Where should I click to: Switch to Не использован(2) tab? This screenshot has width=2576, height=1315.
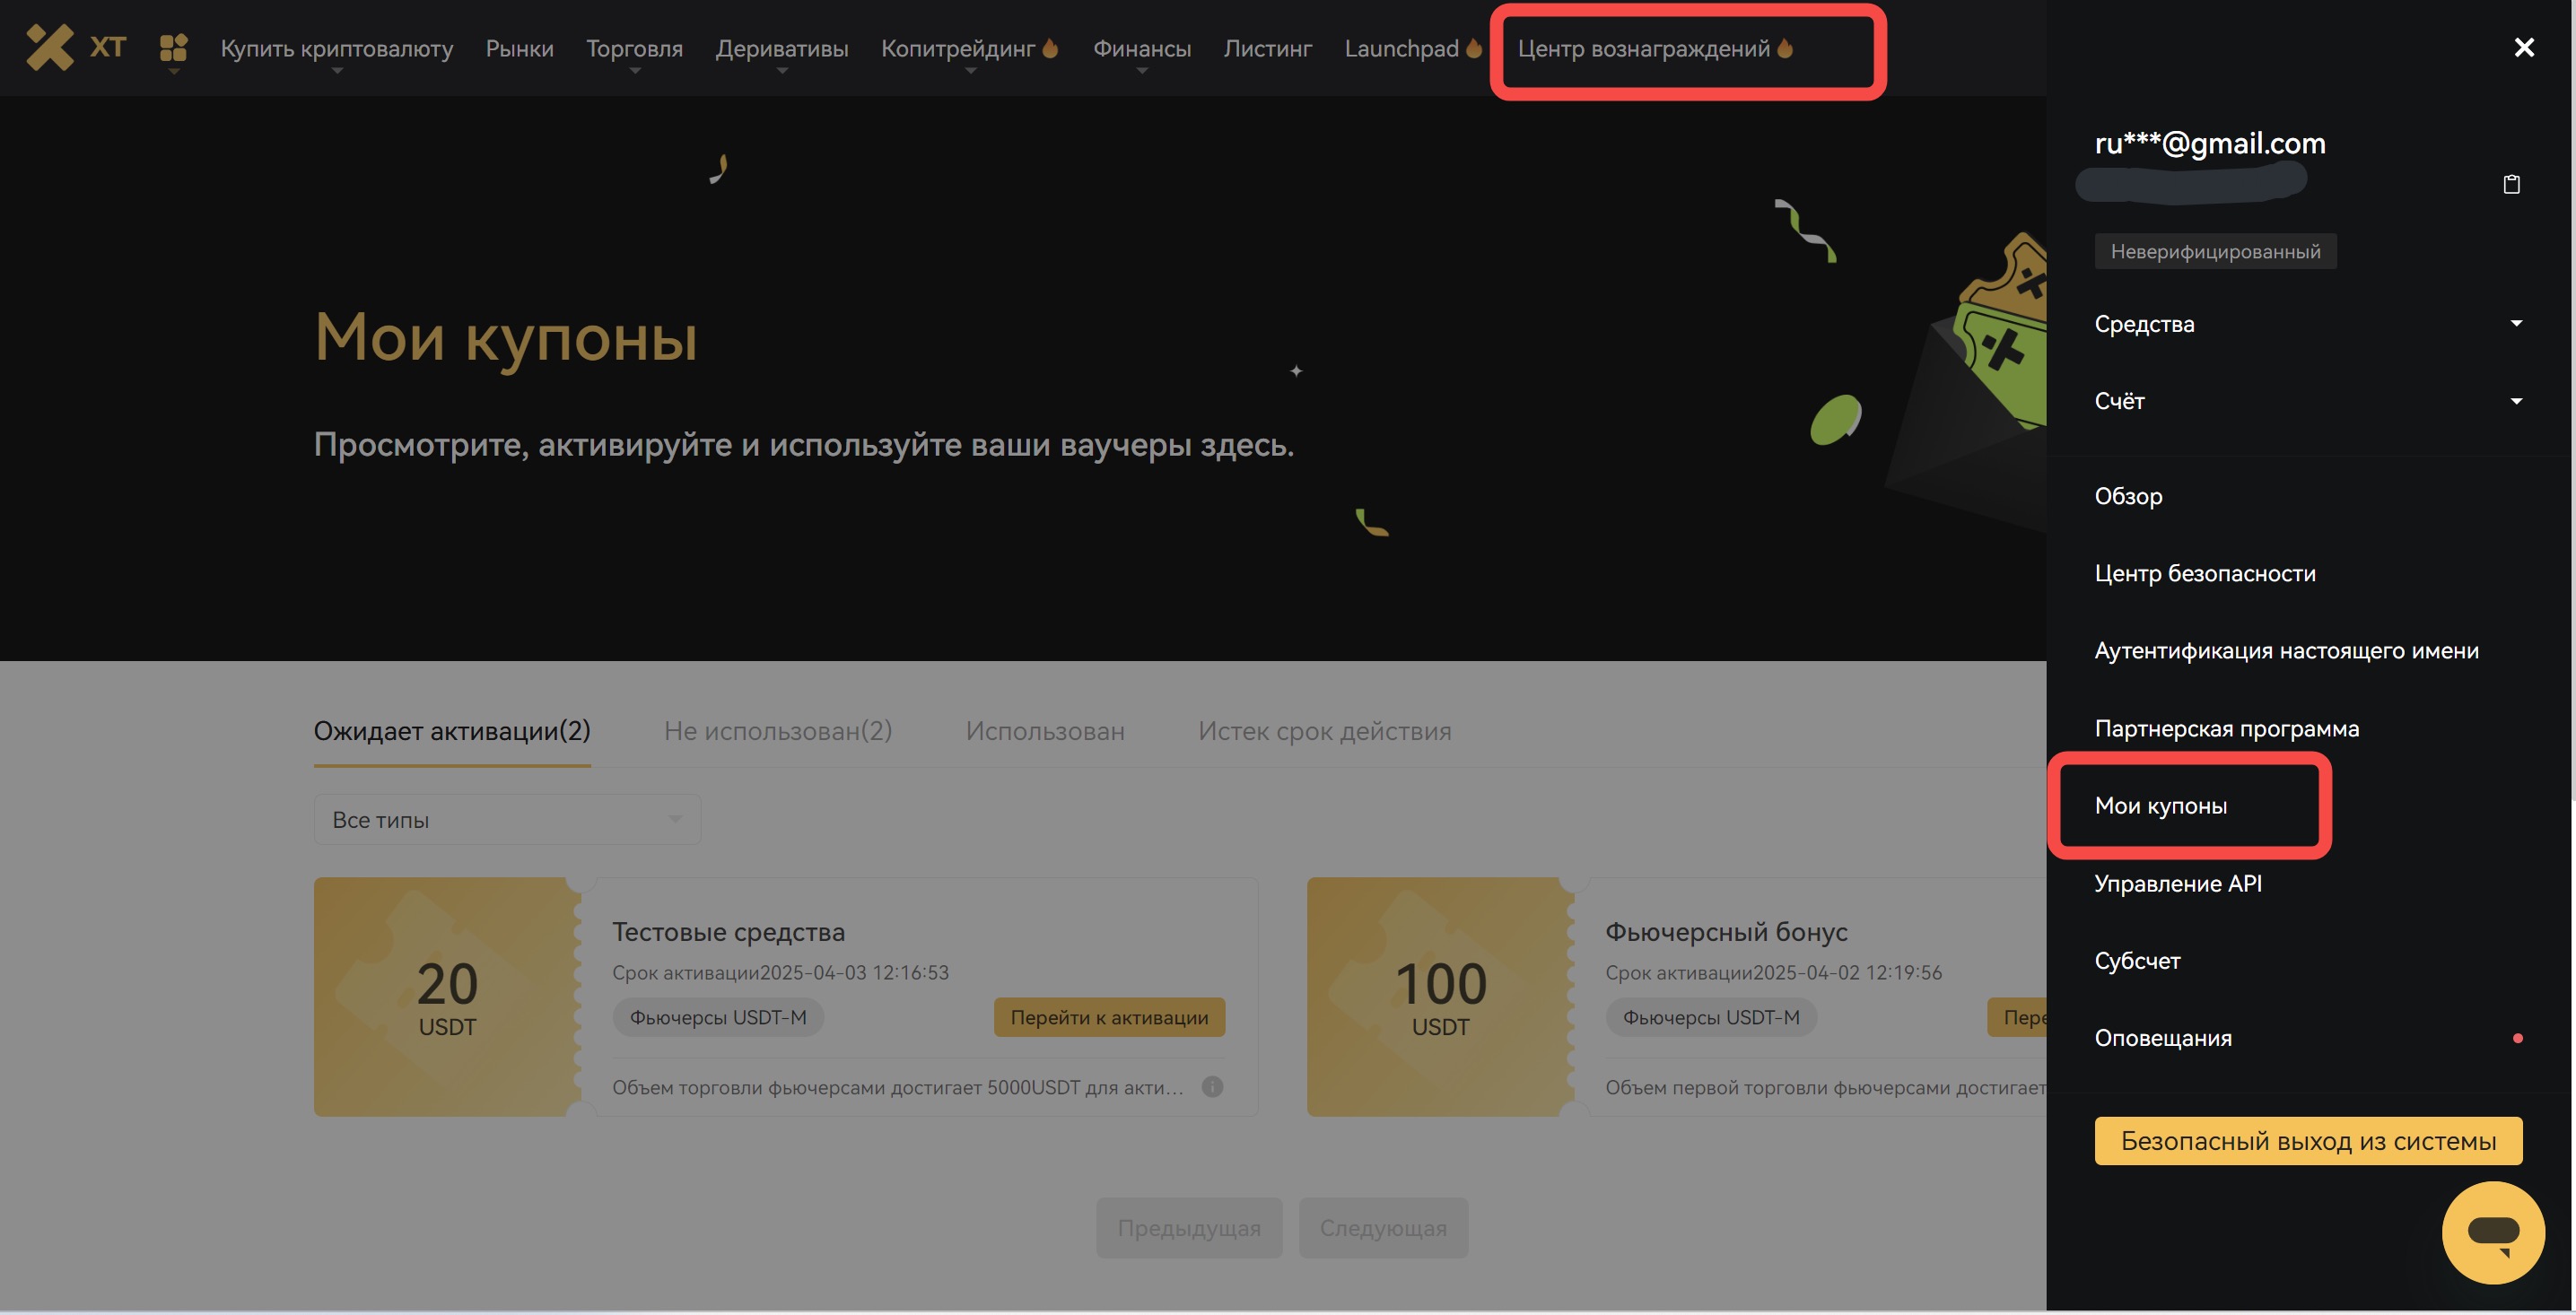[x=777, y=731]
